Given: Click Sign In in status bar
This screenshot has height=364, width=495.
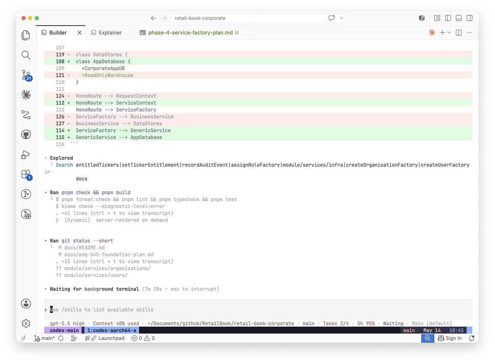Looking at the screenshot, I should click(x=450, y=338).
